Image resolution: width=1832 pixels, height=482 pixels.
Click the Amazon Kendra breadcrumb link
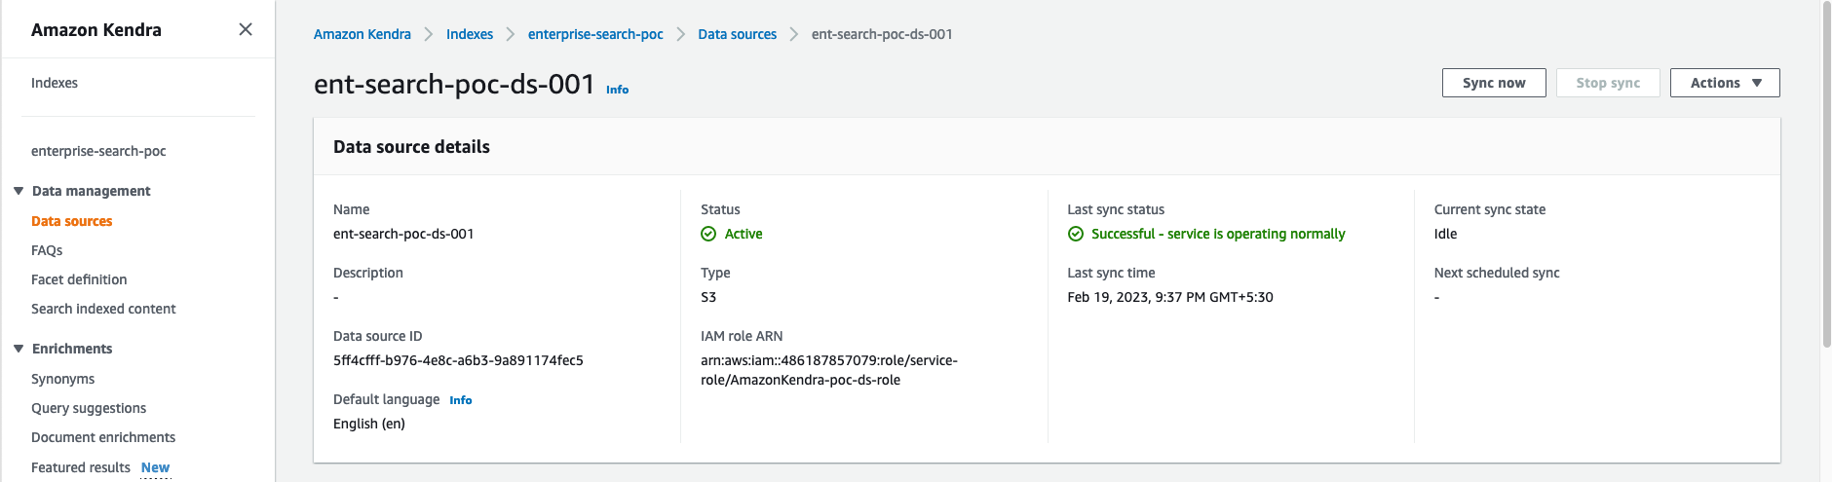click(x=362, y=34)
